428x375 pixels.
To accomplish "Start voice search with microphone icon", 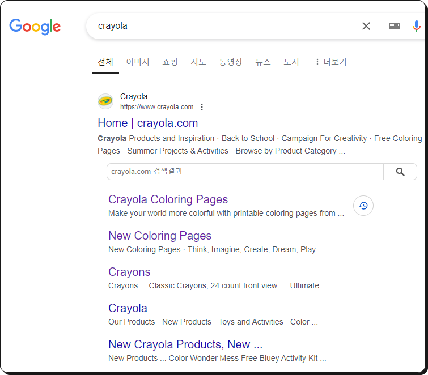I will point(416,26).
